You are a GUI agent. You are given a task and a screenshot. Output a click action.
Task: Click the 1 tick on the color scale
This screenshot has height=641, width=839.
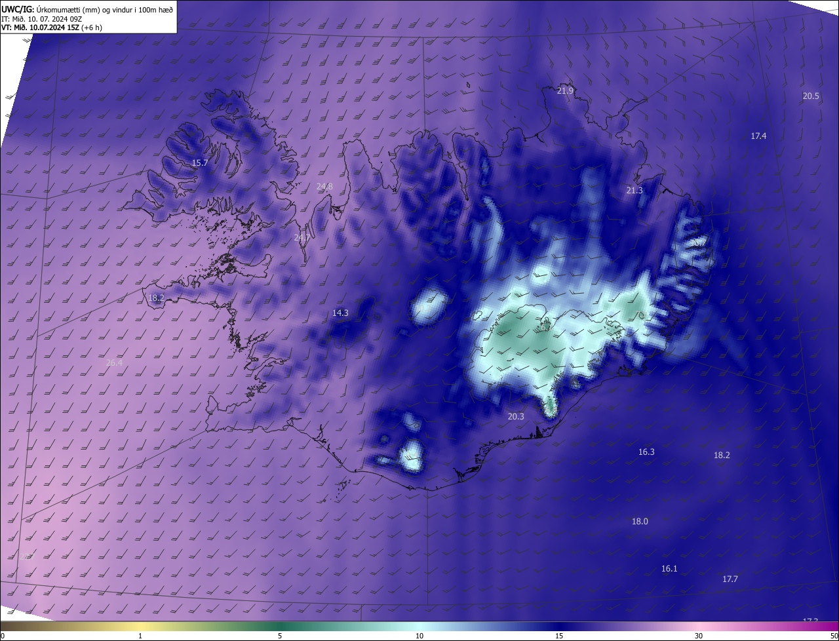(x=141, y=636)
